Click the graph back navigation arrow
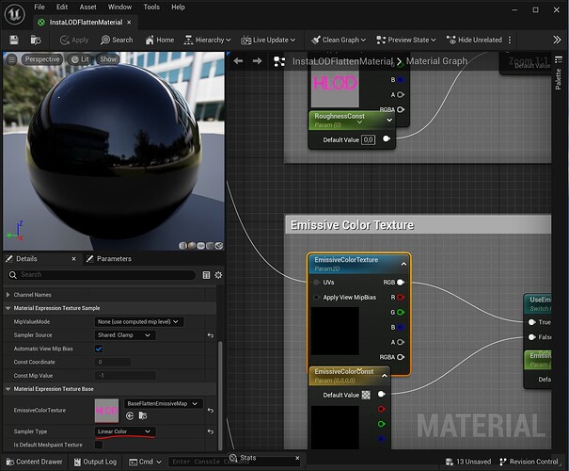Viewport: 569px width, 471px height. pos(237,60)
